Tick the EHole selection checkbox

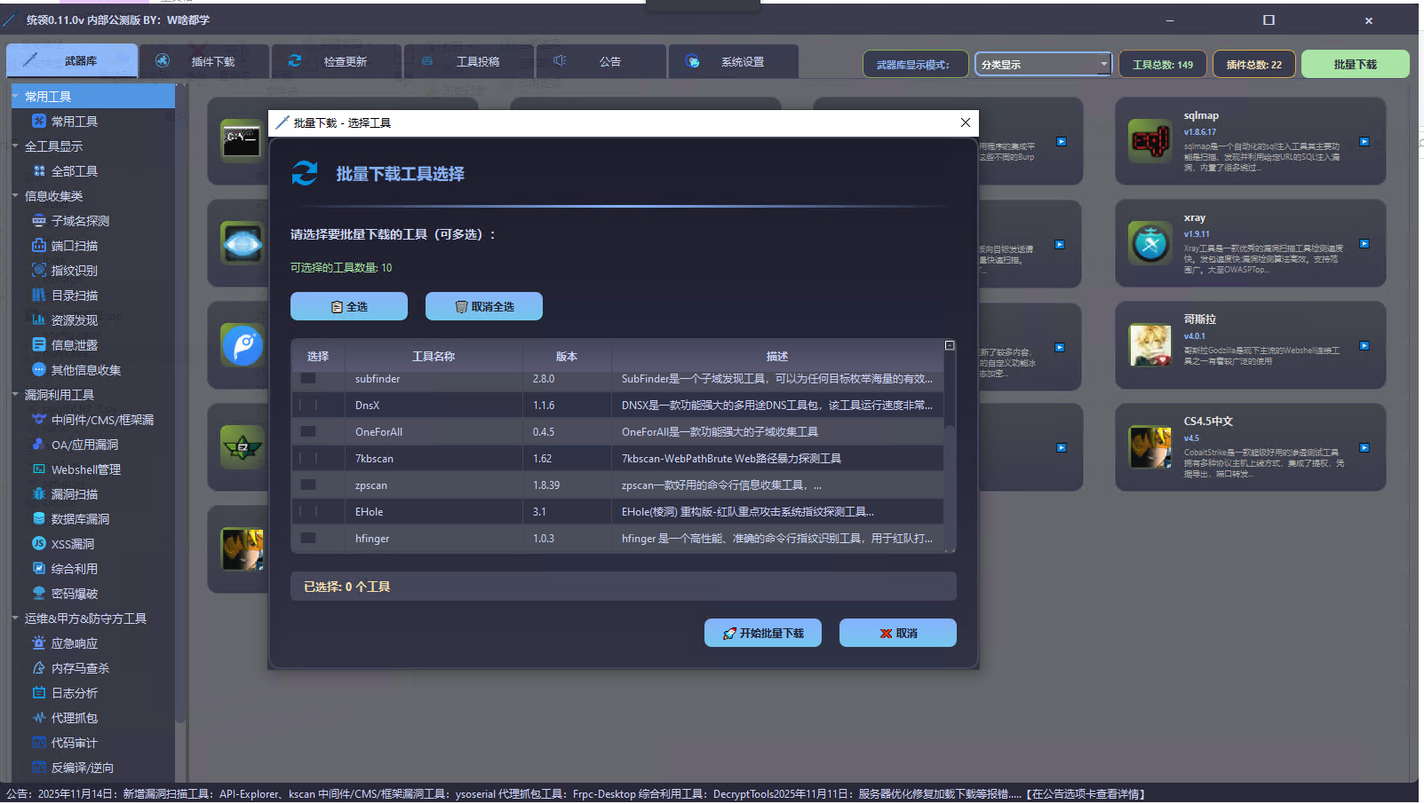[x=307, y=511]
